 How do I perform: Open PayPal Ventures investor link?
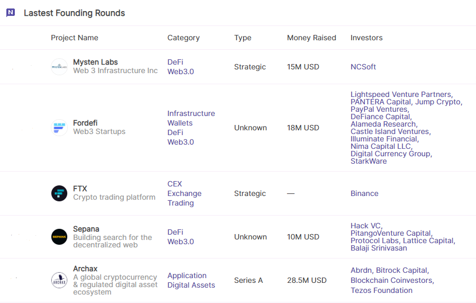(380, 109)
